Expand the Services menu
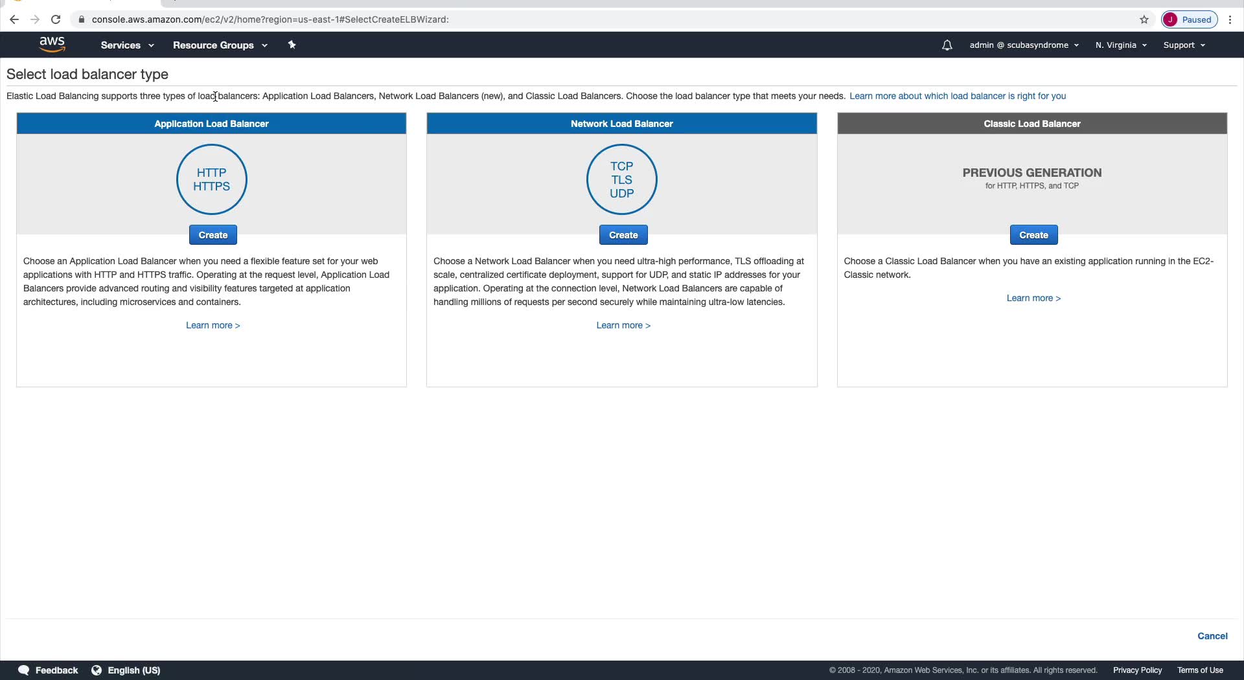The height and width of the screenshot is (680, 1244). coord(127,45)
